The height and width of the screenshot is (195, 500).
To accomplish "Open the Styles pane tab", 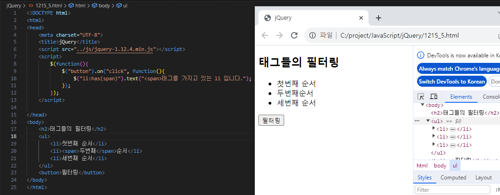I will coord(424,178).
